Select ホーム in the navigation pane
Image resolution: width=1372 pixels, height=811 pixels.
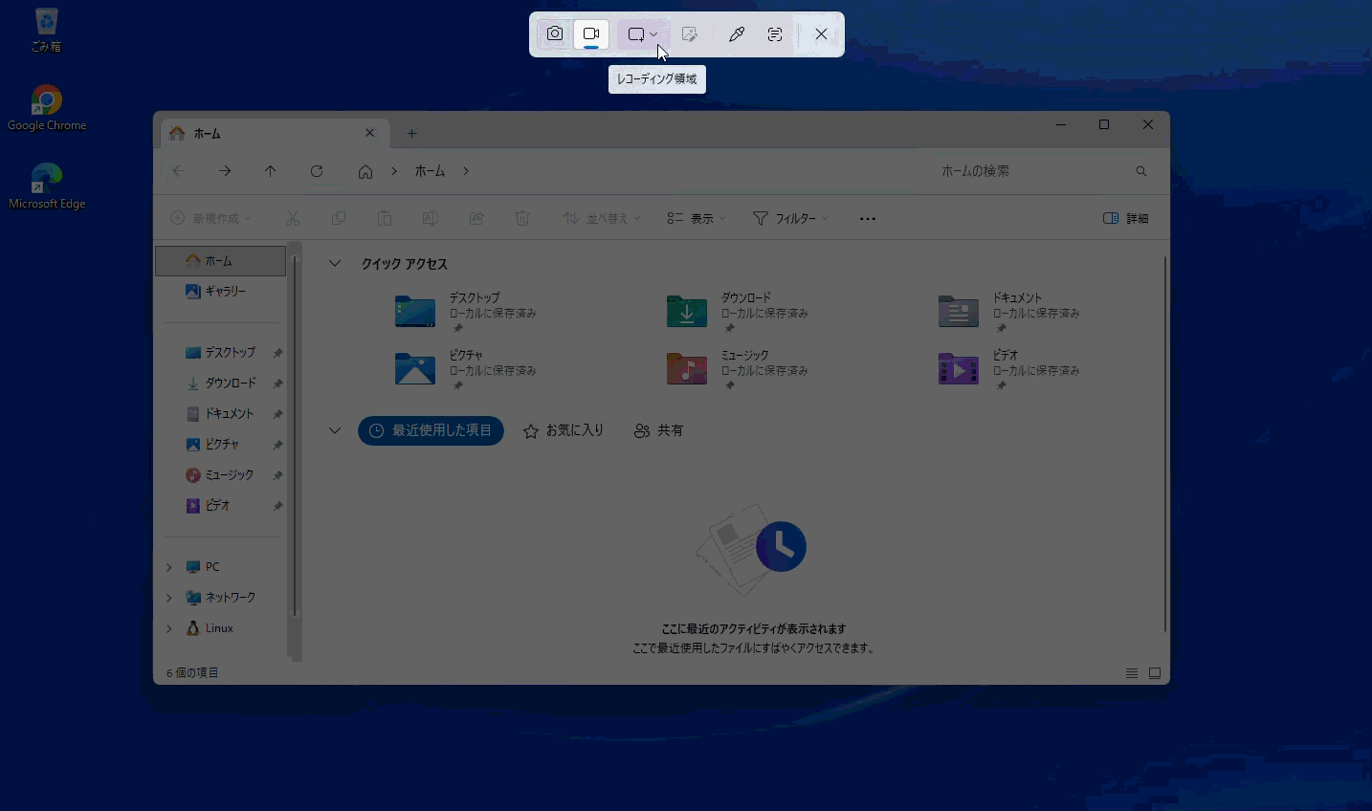(x=221, y=261)
